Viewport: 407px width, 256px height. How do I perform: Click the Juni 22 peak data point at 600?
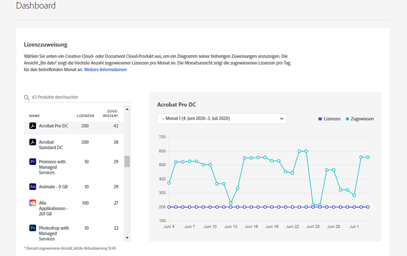coord(299,151)
